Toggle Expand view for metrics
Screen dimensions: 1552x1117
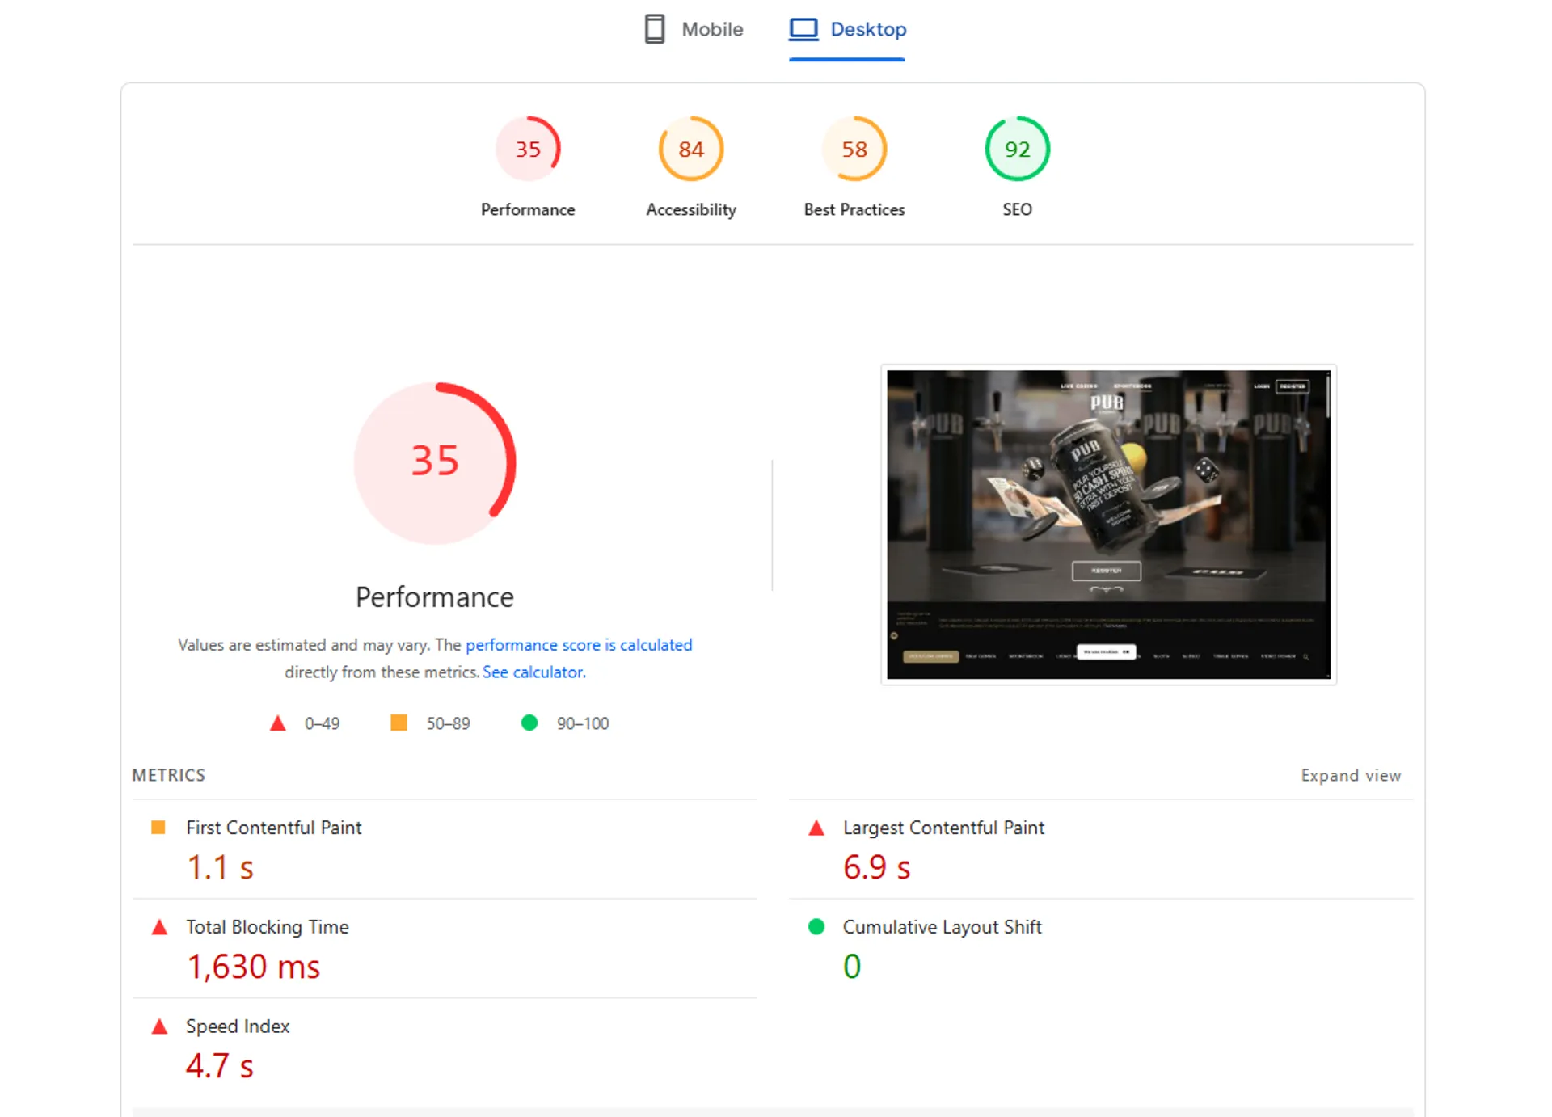(1350, 775)
